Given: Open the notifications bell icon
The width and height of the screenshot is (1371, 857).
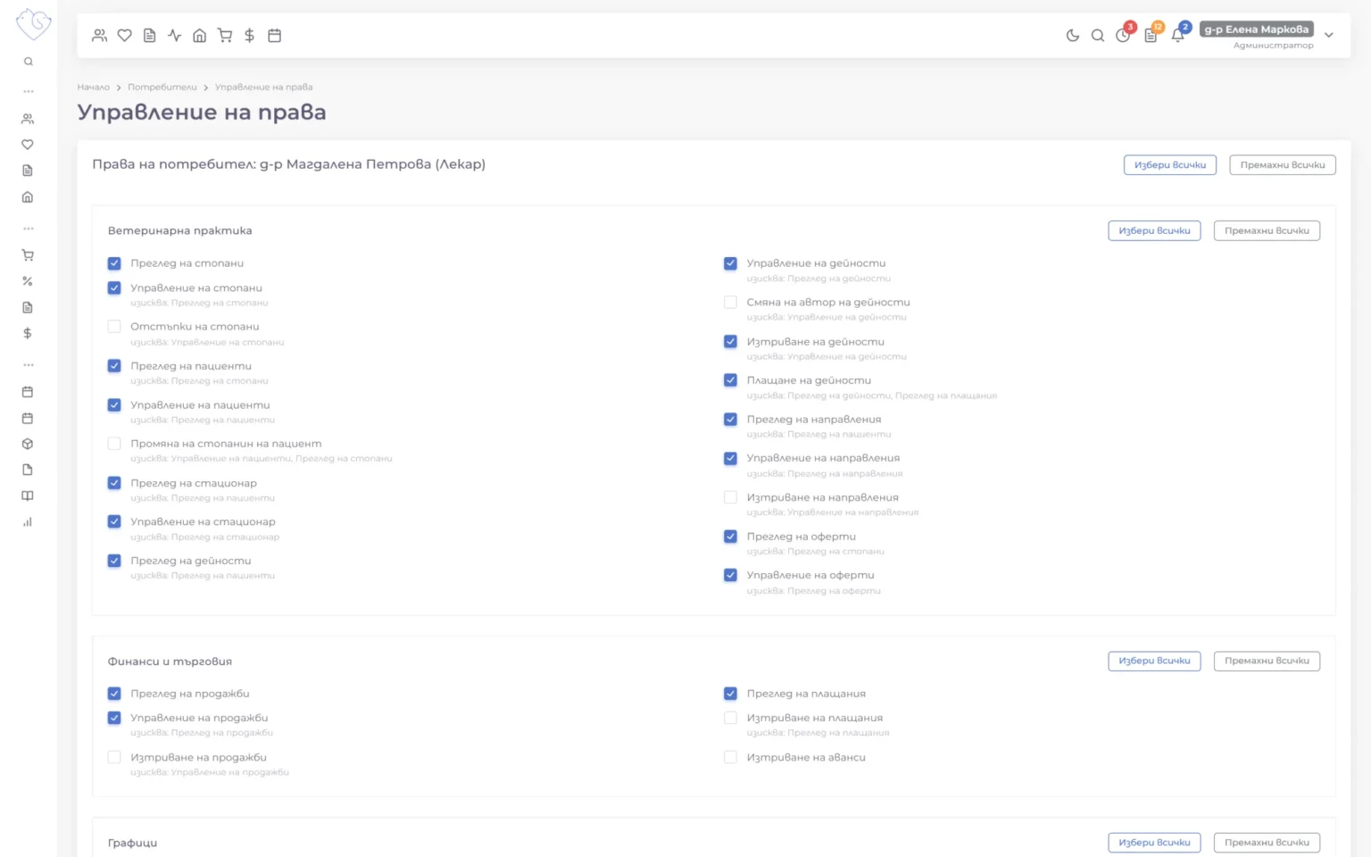Looking at the screenshot, I should (x=1178, y=35).
